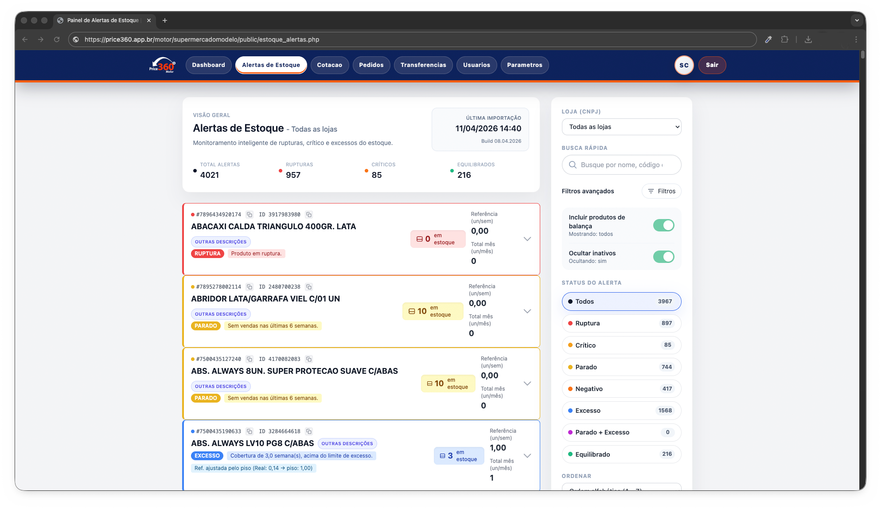Image resolution: width=881 pixels, height=509 pixels.
Task: Filter by Parado status
Action: 621,367
